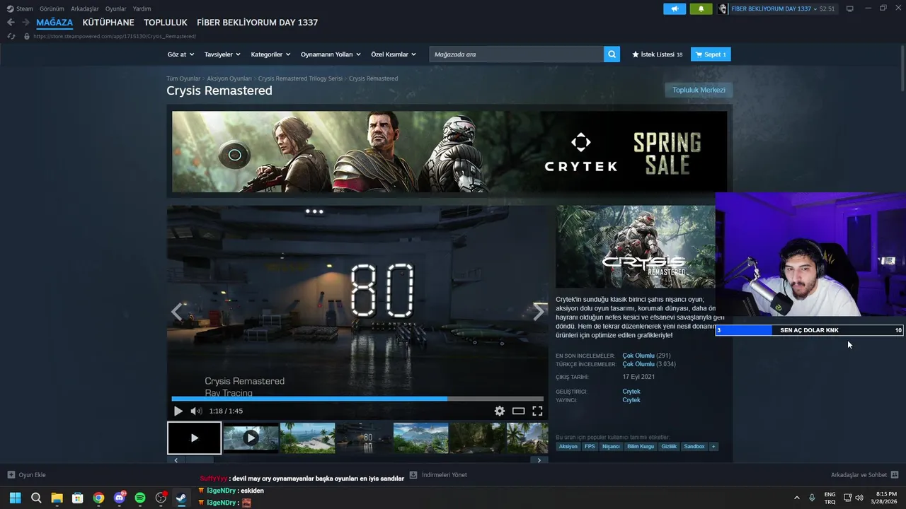Image resolution: width=906 pixels, height=509 pixels.
Task: Reload the store page
Action: click(11, 36)
